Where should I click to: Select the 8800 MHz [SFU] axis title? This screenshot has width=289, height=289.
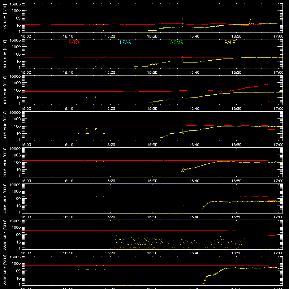coord(5,235)
